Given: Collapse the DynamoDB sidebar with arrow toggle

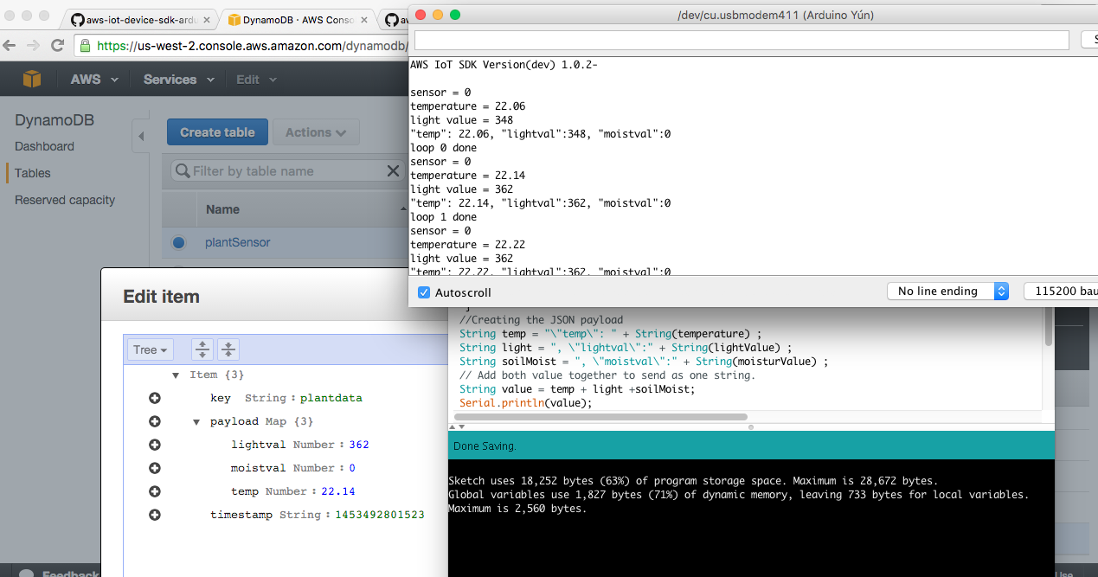Looking at the screenshot, I should click(140, 136).
